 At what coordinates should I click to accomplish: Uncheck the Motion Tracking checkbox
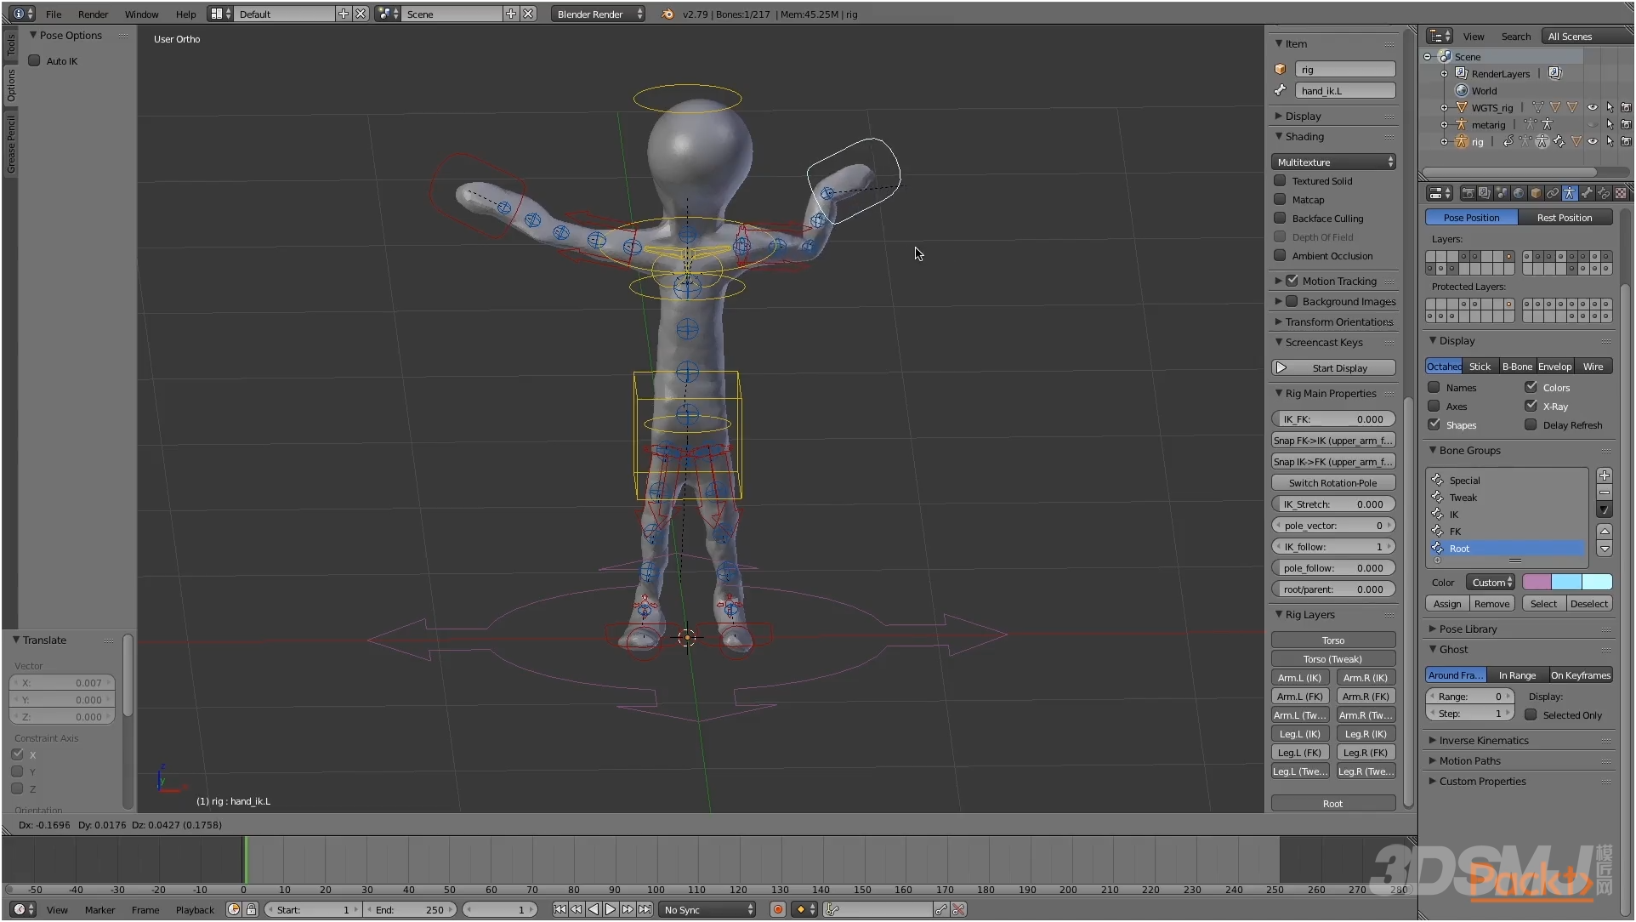[1292, 281]
